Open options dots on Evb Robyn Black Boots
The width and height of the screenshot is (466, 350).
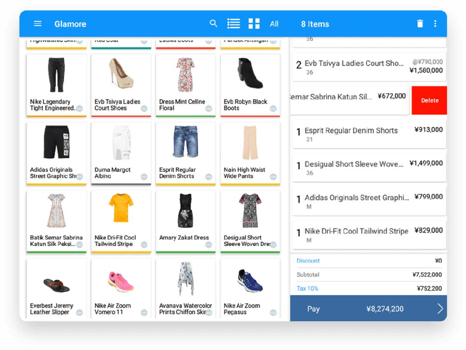273,109
